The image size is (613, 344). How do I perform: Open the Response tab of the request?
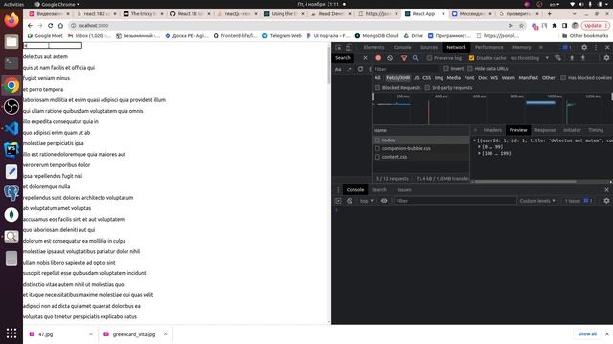point(545,130)
